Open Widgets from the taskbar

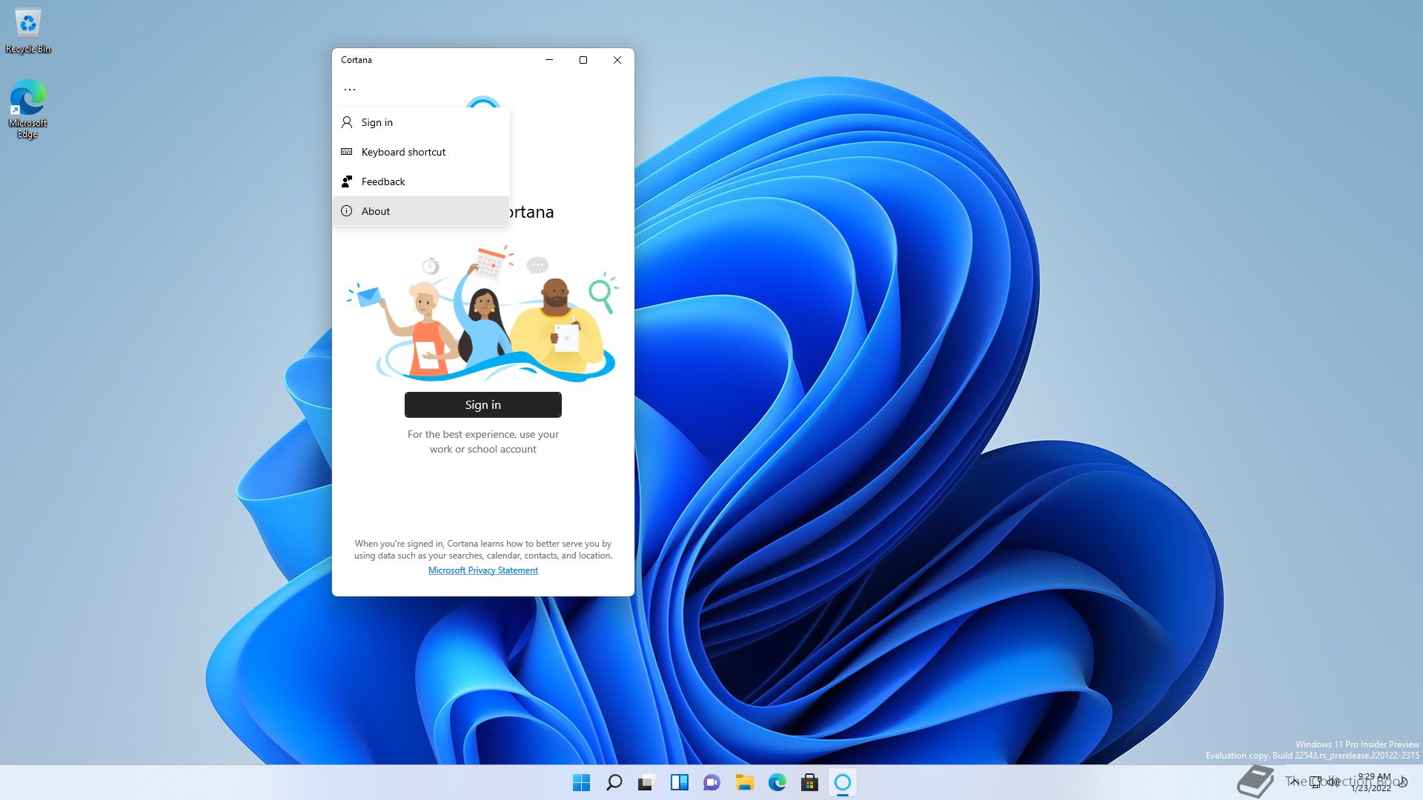pos(680,782)
